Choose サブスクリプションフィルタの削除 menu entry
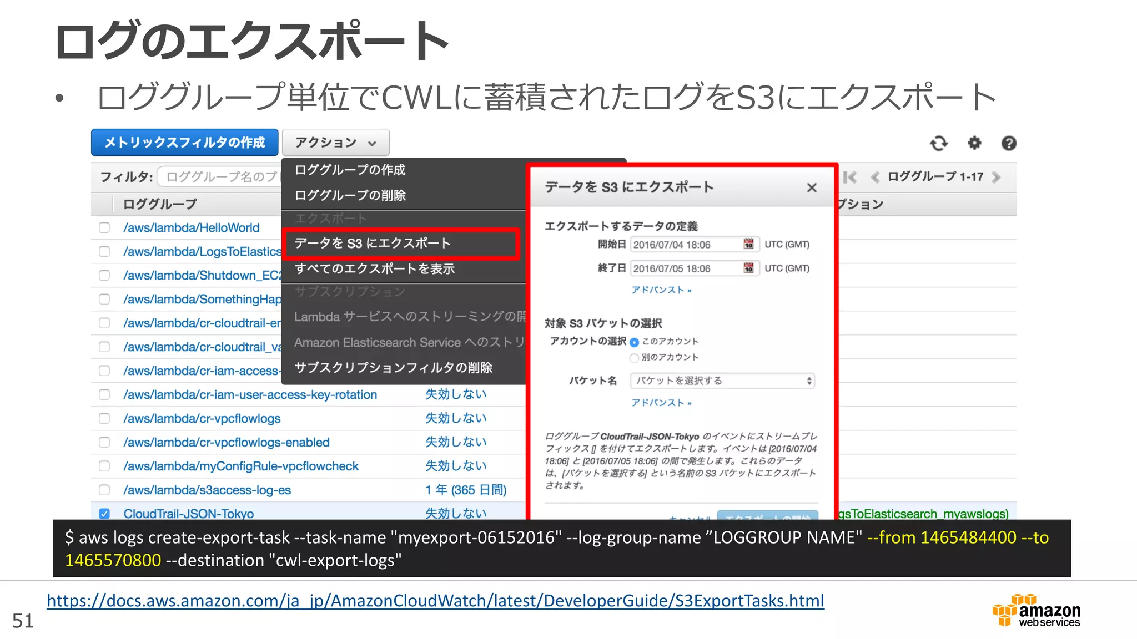This screenshot has height=639, width=1137. (393, 368)
